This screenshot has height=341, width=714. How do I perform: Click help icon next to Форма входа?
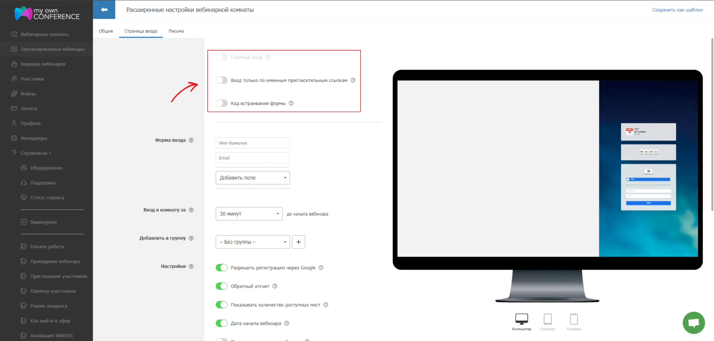pyautogui.click(x=191, y=140)
